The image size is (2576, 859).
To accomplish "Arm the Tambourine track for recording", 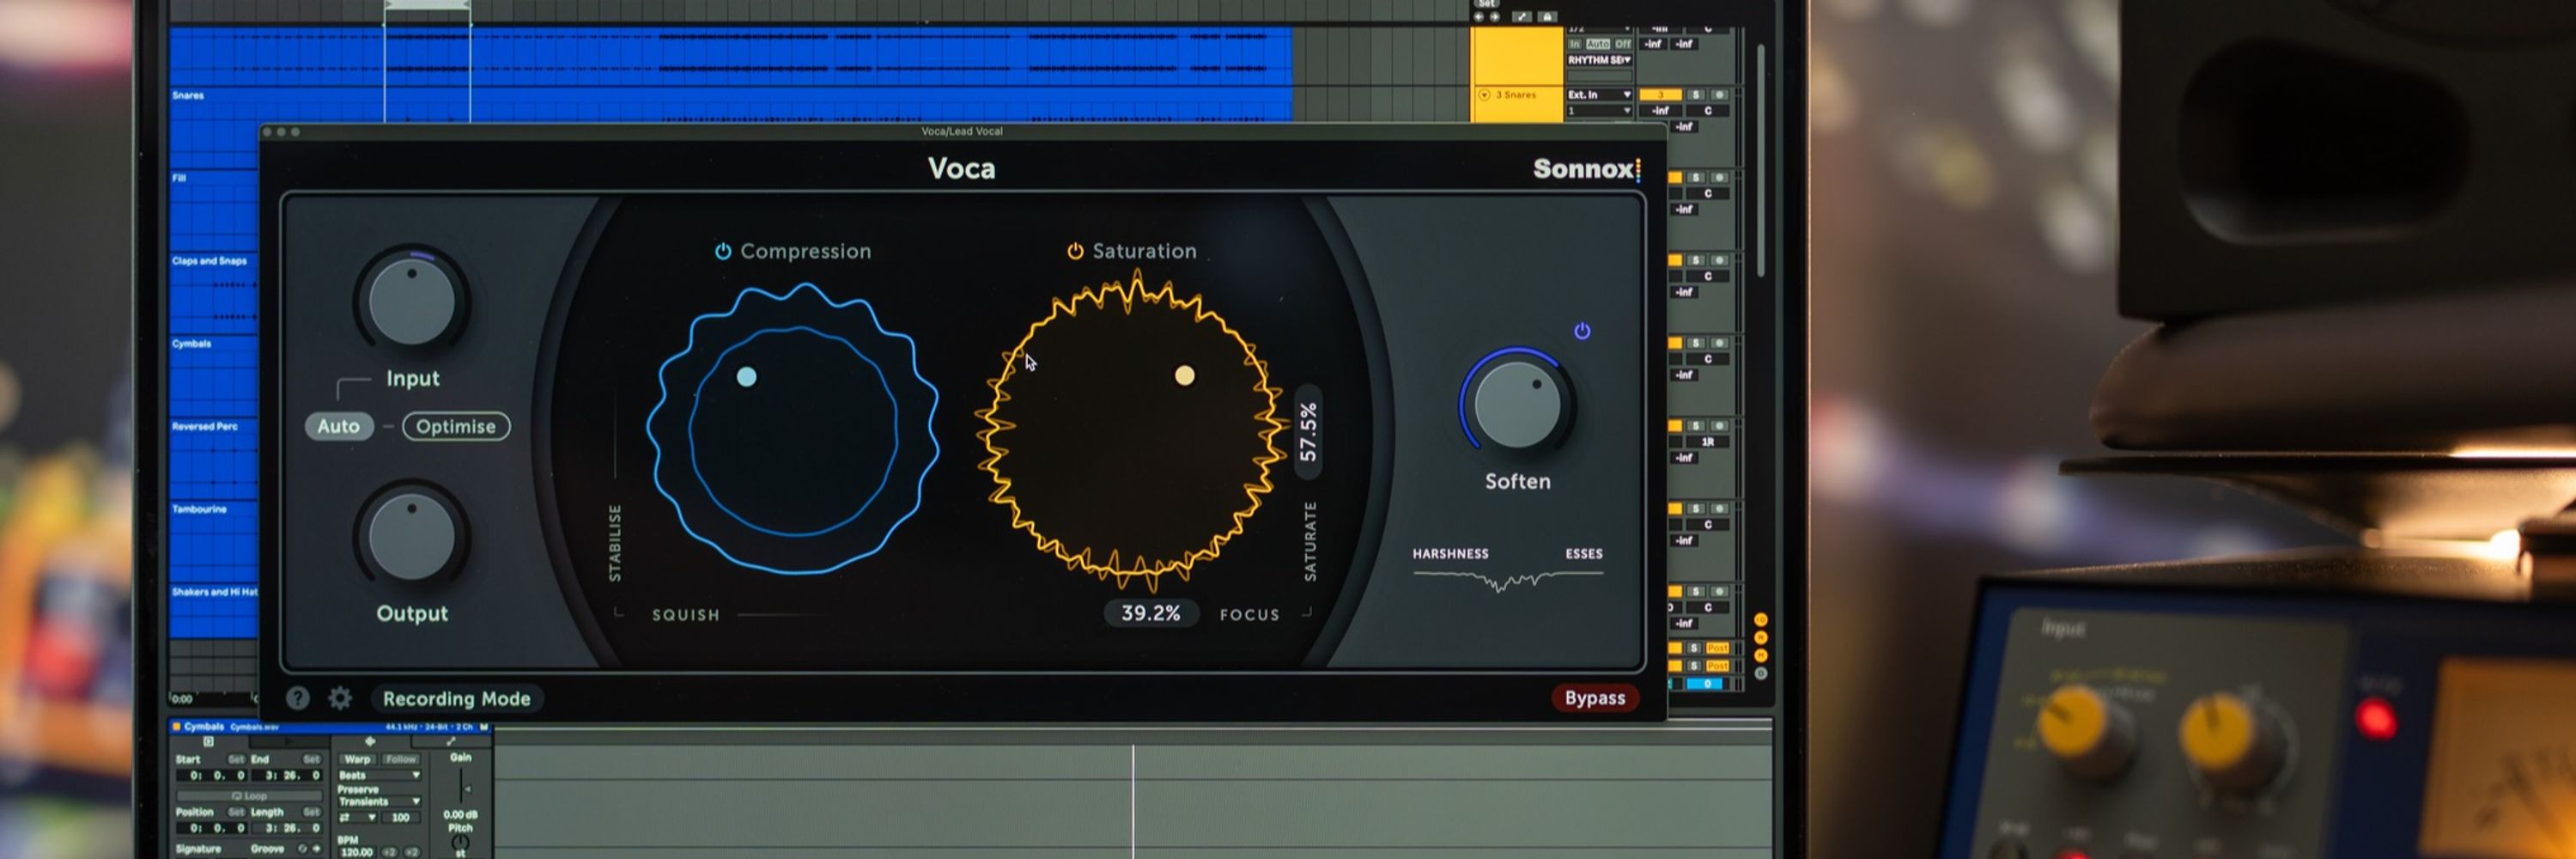I will pos(1720,508).
